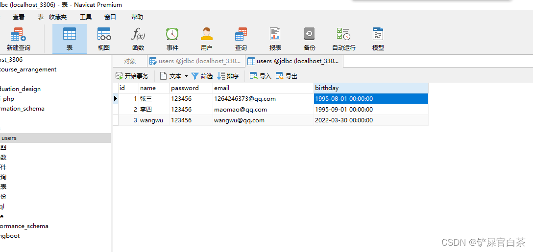Open the Function (函数) toolbar icon
The image size is (533, 252).
(x=138, y=39)
